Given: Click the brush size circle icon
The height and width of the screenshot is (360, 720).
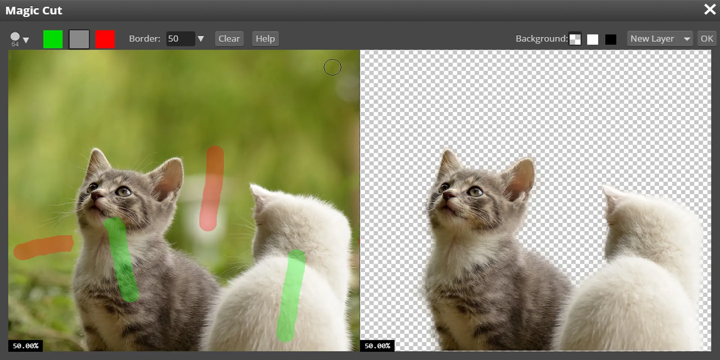Looking at the screenshot, I should 15,37.
